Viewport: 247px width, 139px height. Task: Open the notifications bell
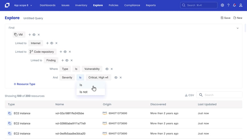click(234, 5)
